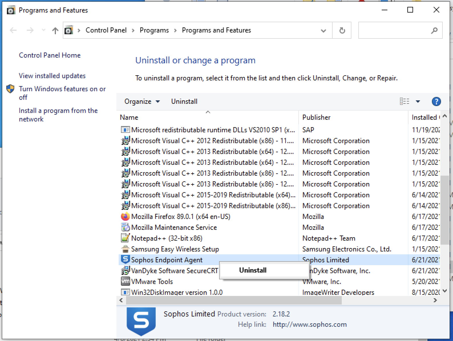
Task: Select Microsoft redistributable runtime DLLs VS2010 SP1
Action: tap(279, 130)
